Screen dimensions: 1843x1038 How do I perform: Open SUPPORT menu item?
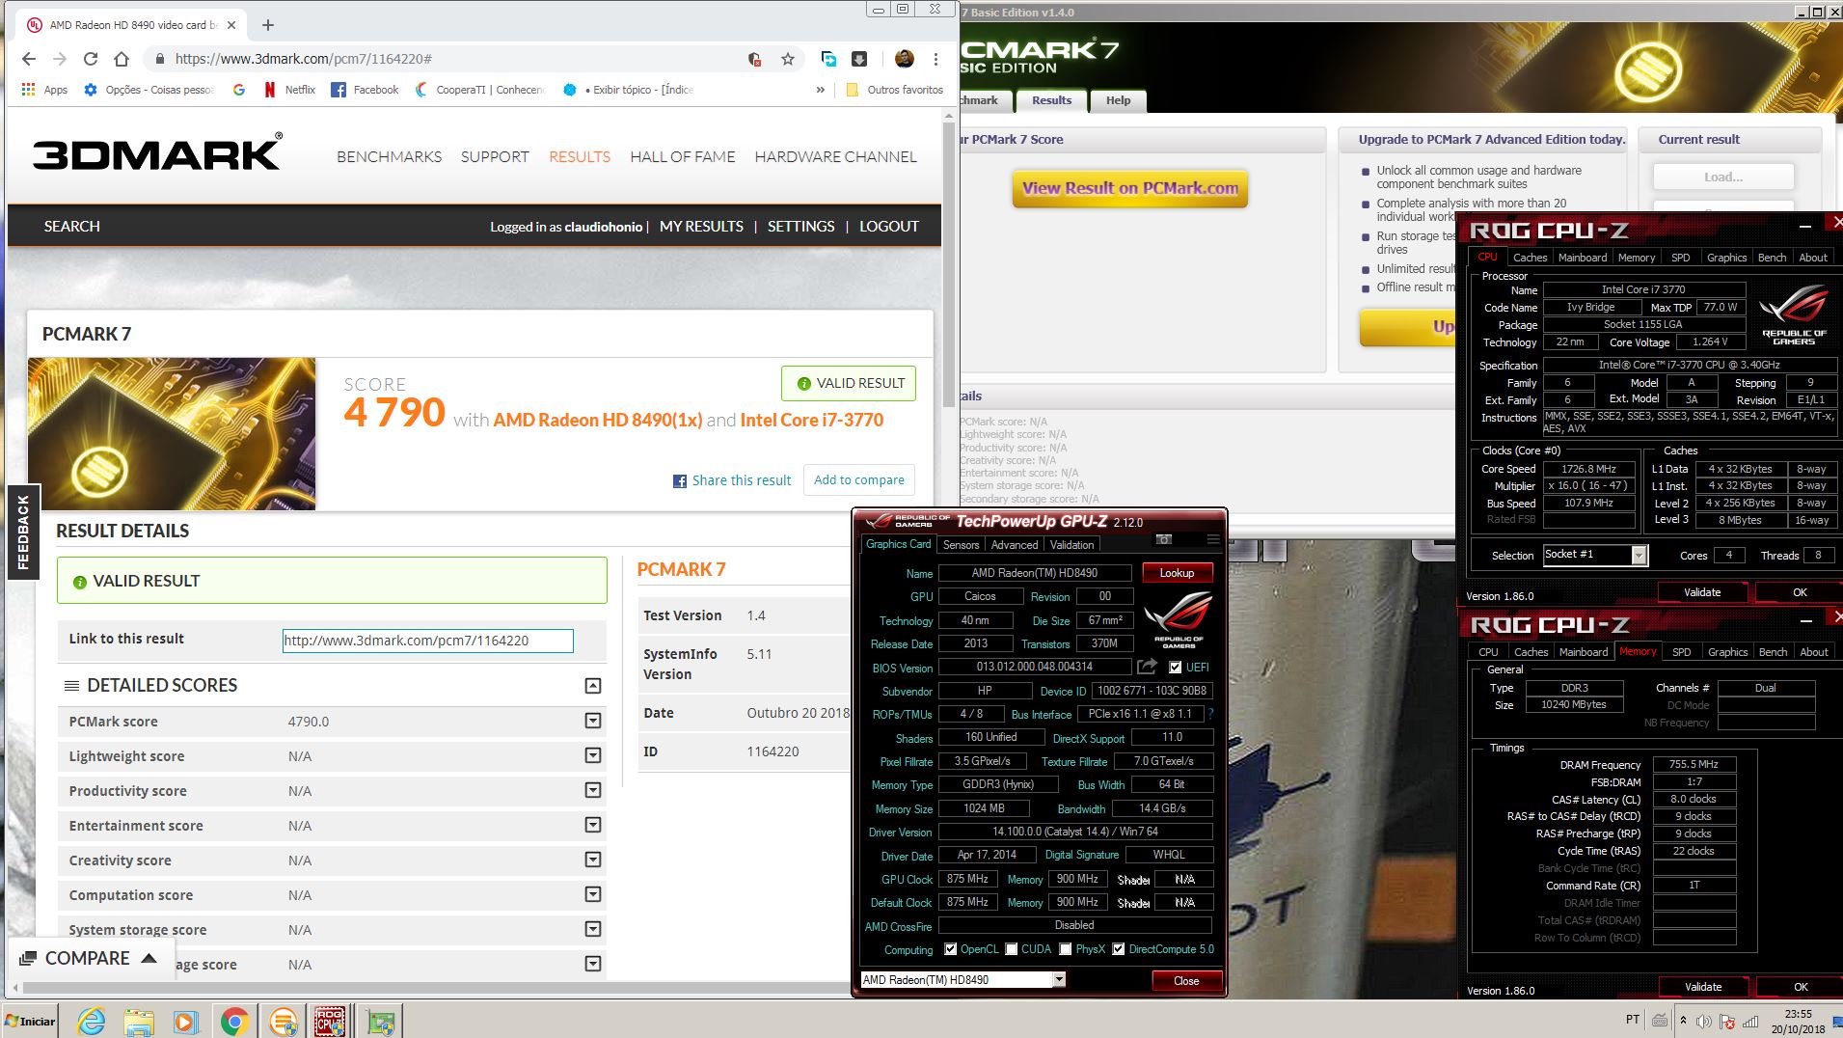click(x=495, y=156)
